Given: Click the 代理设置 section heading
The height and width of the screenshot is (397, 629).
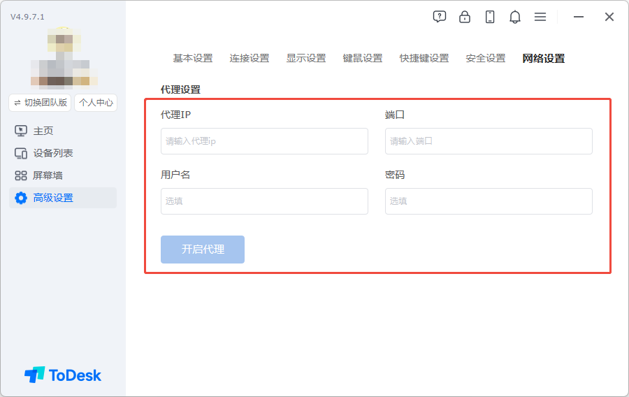Looking at the screenshot, I should [180, 89].
